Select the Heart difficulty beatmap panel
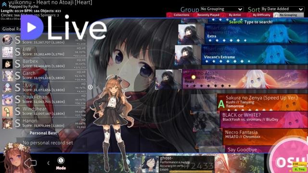The width and height of the screenshot is (308, 173). 245,79
